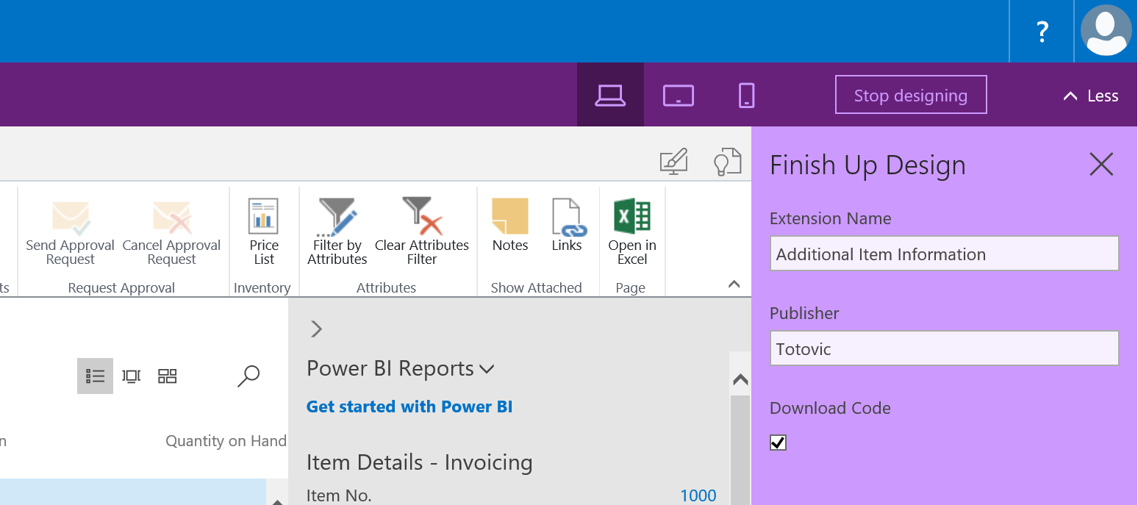Click Cancel Approval Request
The width and height of the screenshot is (1138, 505).
(171, 232)
